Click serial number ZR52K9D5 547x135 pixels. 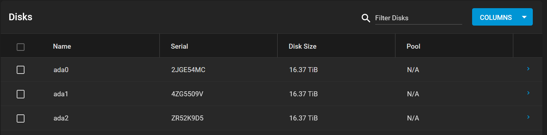point(187,118)
